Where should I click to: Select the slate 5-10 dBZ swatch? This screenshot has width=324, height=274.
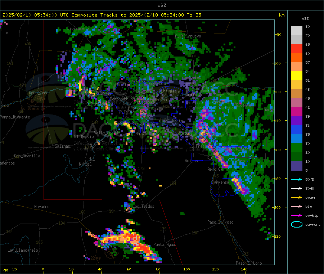click(297, 166)
